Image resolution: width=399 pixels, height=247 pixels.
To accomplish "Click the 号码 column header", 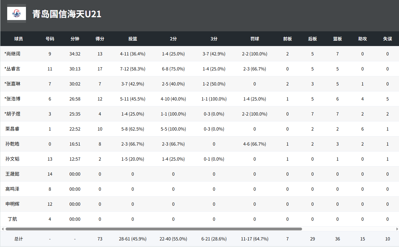I will click(50, 39).
